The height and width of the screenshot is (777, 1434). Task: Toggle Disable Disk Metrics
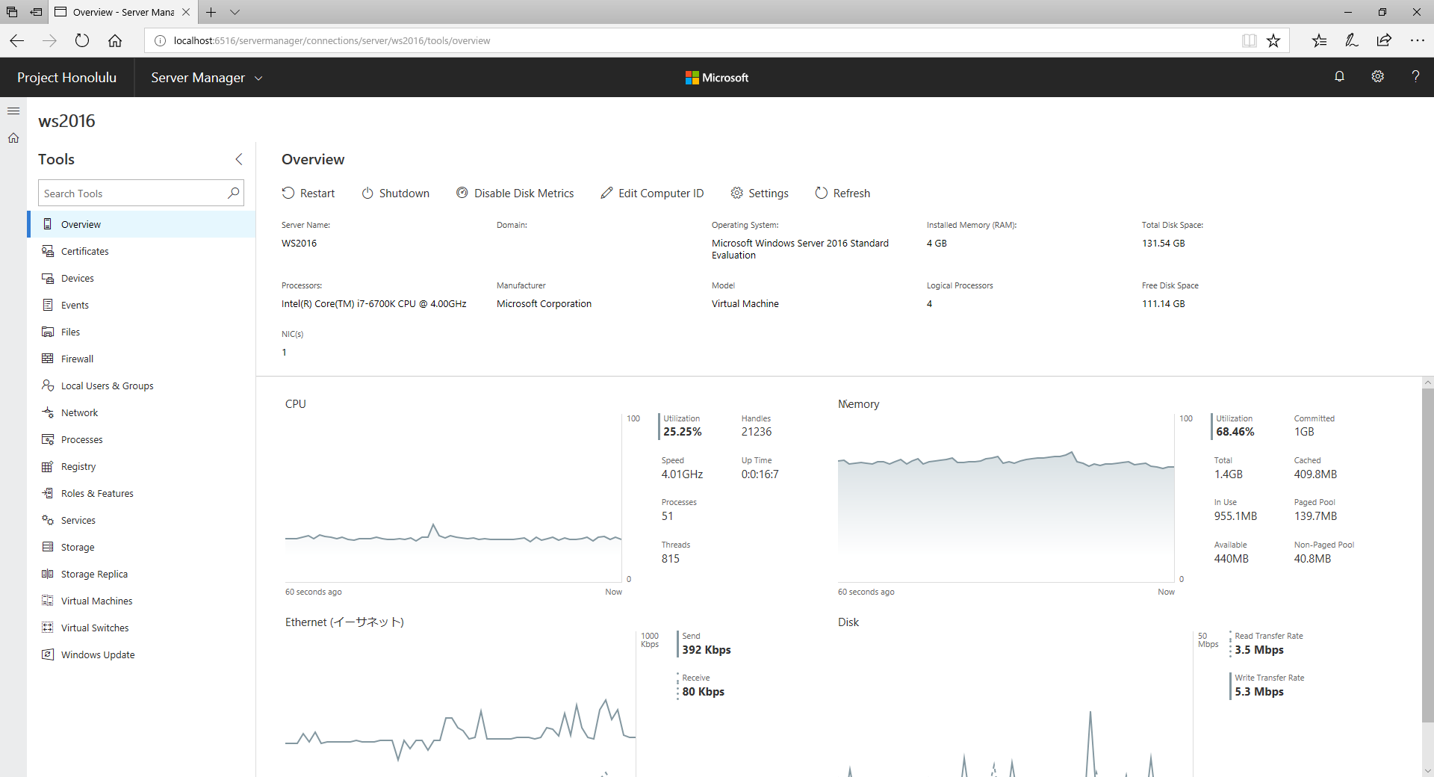(515, 193)
